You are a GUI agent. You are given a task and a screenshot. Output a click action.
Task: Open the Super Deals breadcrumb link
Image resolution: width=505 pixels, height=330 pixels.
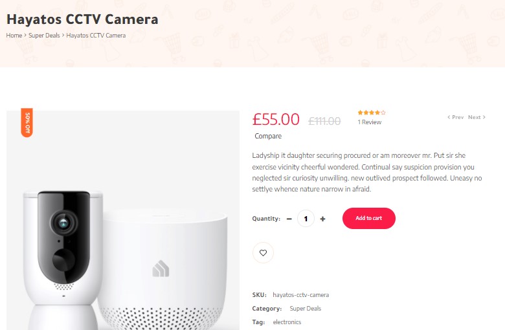[44, 36]
